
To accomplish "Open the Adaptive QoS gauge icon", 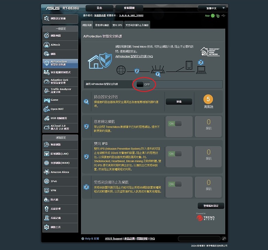I will pyautogui.click(x=46, y=81).
